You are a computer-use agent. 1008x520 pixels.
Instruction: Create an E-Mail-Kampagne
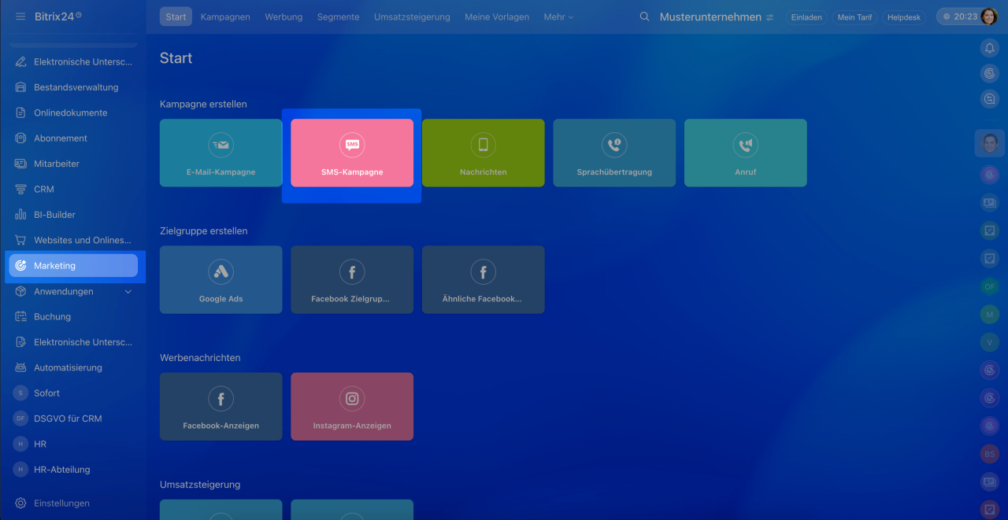point(220,153)
